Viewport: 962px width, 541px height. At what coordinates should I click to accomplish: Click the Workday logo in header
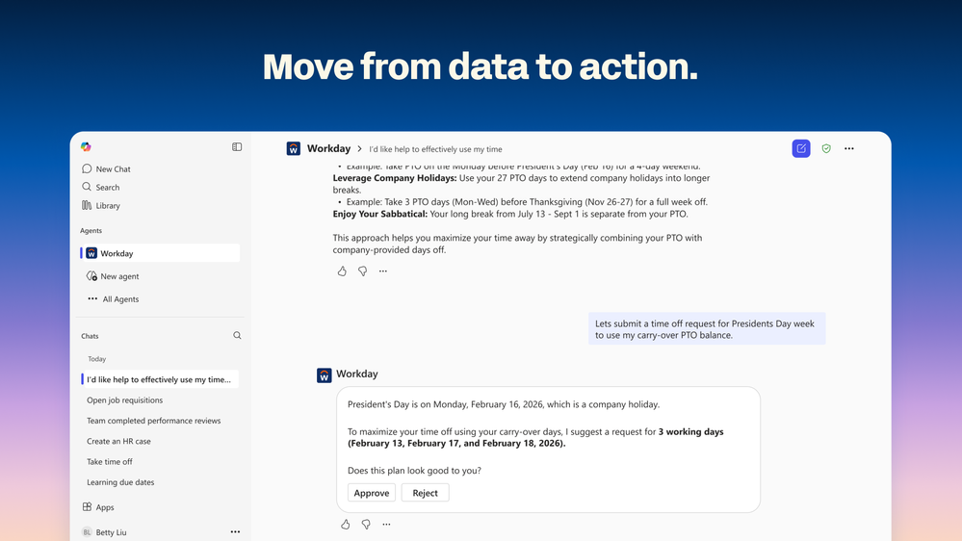[294, 148]
